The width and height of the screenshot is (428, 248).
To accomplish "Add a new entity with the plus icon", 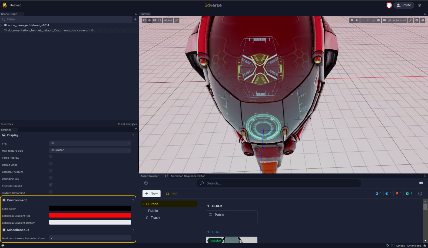I will pyautogui.click(x=135, y=19).
